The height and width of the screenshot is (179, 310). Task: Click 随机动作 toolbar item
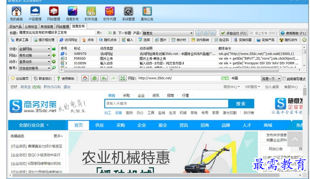point(288,40)
